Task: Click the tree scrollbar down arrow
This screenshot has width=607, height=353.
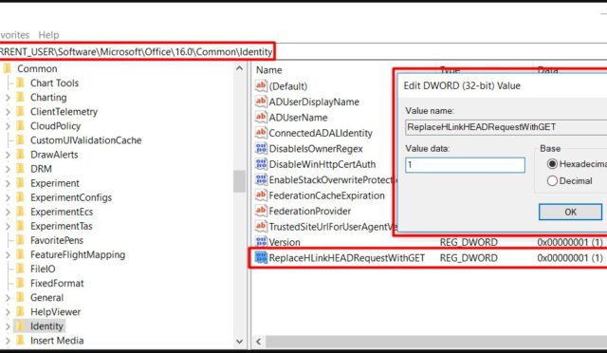Action: [240, 342]
